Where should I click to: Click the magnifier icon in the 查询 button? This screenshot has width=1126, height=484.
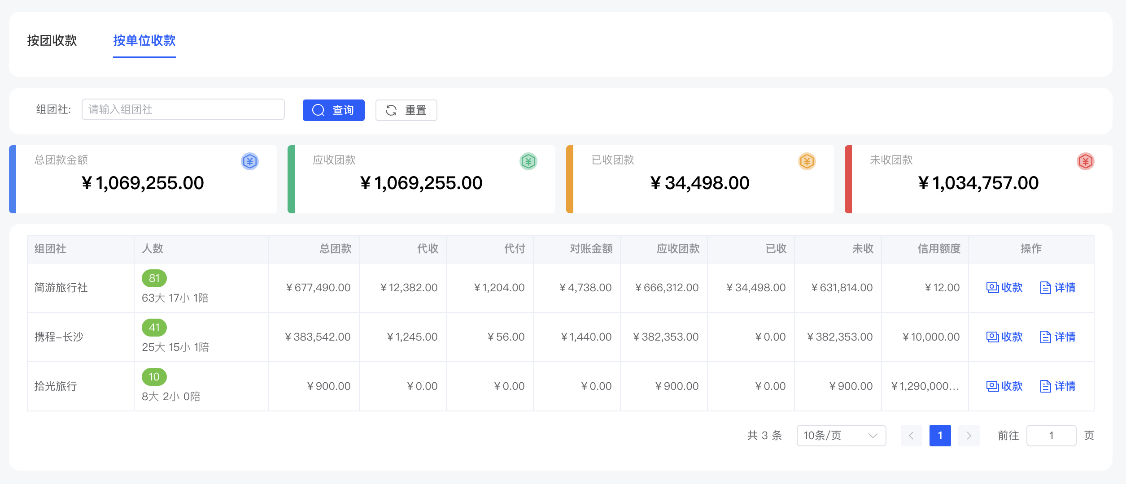319,110
